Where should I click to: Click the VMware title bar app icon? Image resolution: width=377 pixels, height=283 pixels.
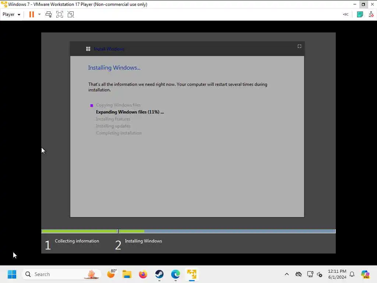pos(4,4)
